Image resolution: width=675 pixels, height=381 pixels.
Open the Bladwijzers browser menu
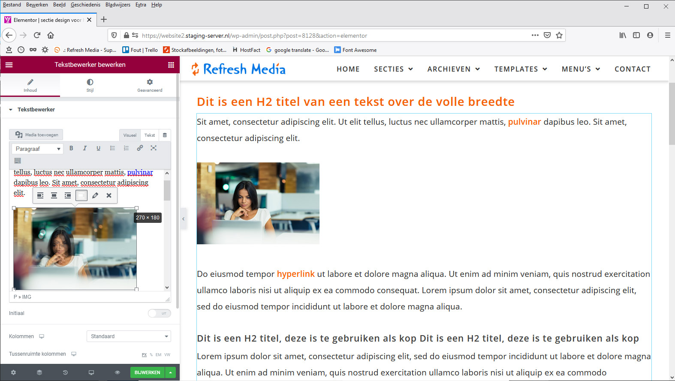118,5
